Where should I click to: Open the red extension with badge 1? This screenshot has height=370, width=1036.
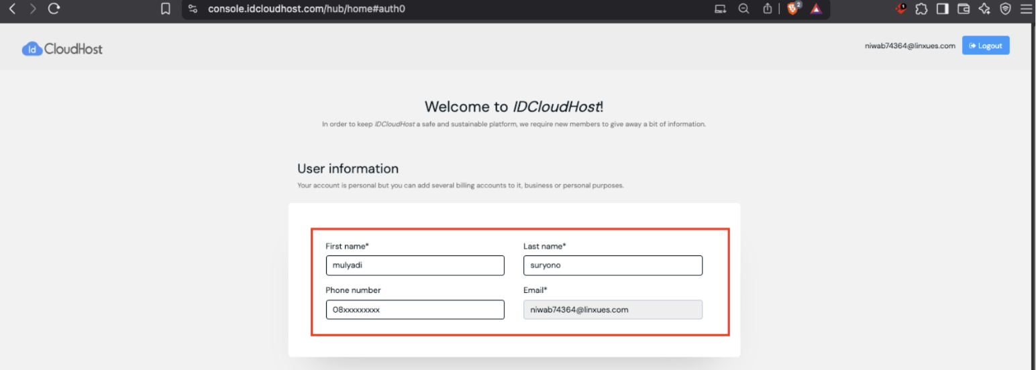pos(901,9)
